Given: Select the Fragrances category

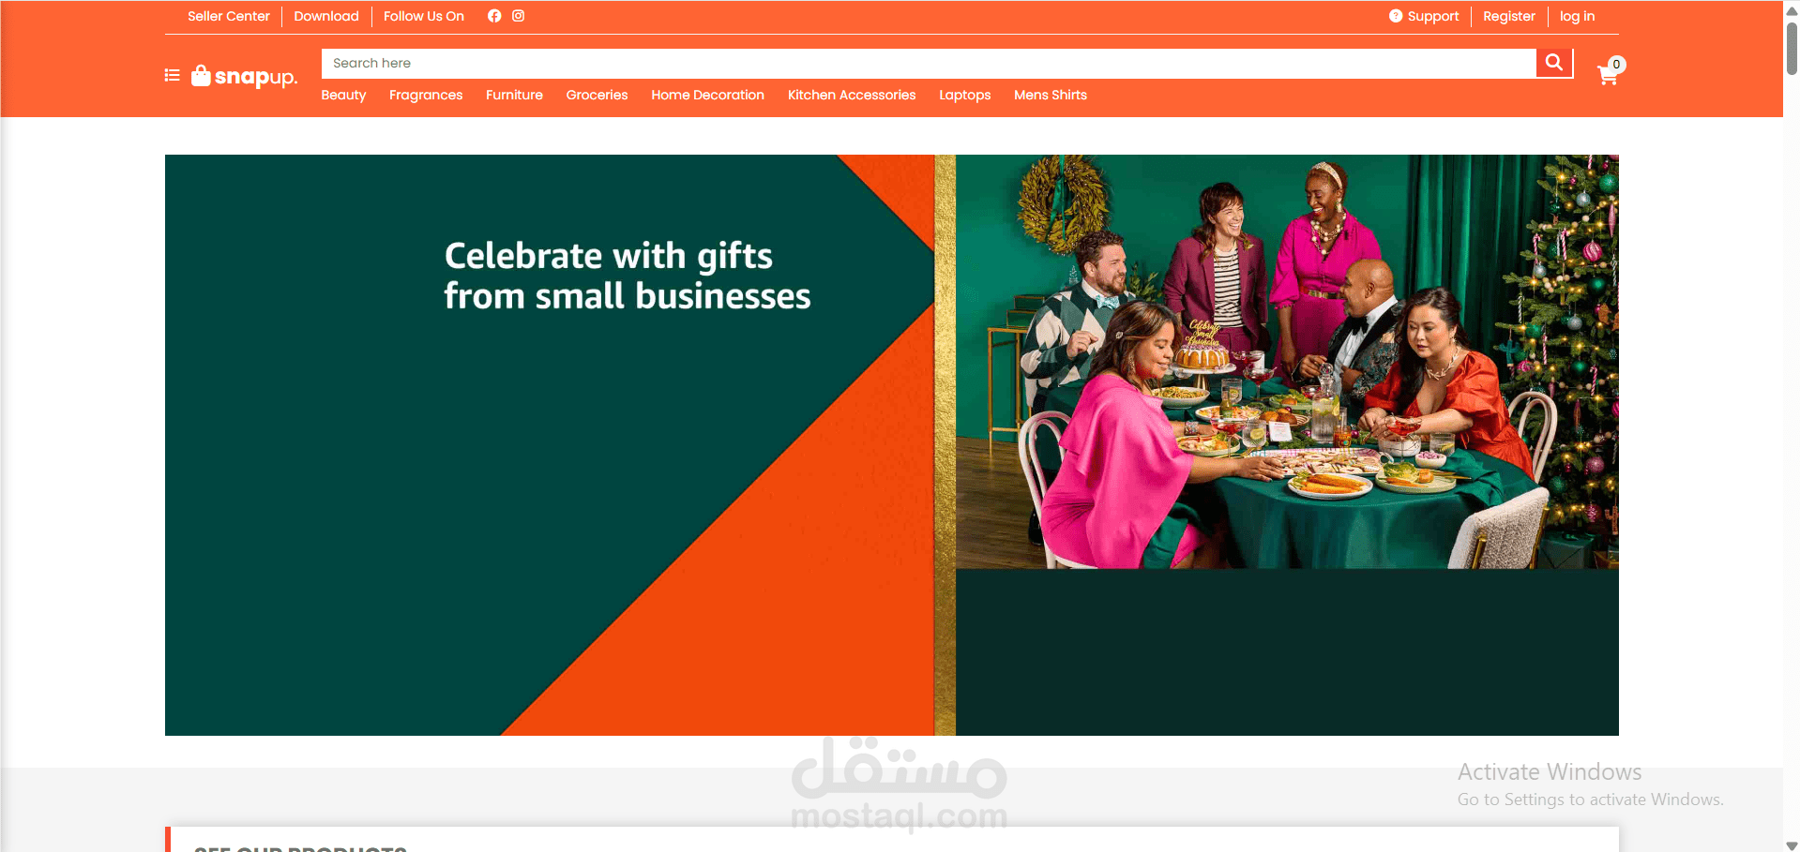Looking at the screenshot, I should point(426,95).
